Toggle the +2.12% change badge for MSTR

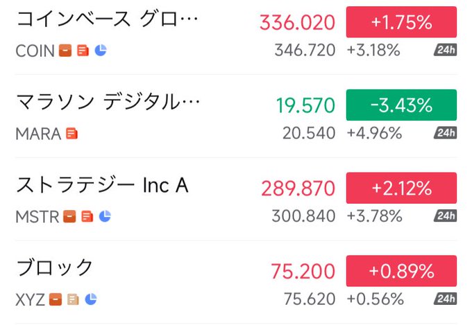click(x=401, y=188)
